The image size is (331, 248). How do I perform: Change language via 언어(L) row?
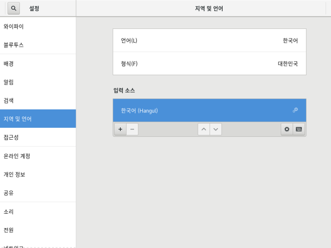pos(210,41)
